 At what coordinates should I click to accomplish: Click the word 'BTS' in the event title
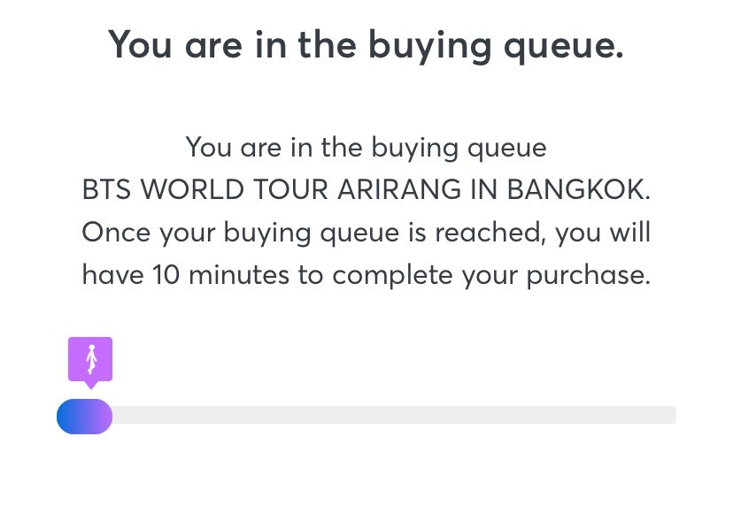pos(106,189)
